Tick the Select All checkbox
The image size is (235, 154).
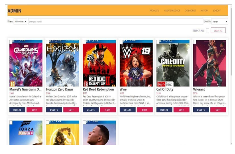point(207,30)
